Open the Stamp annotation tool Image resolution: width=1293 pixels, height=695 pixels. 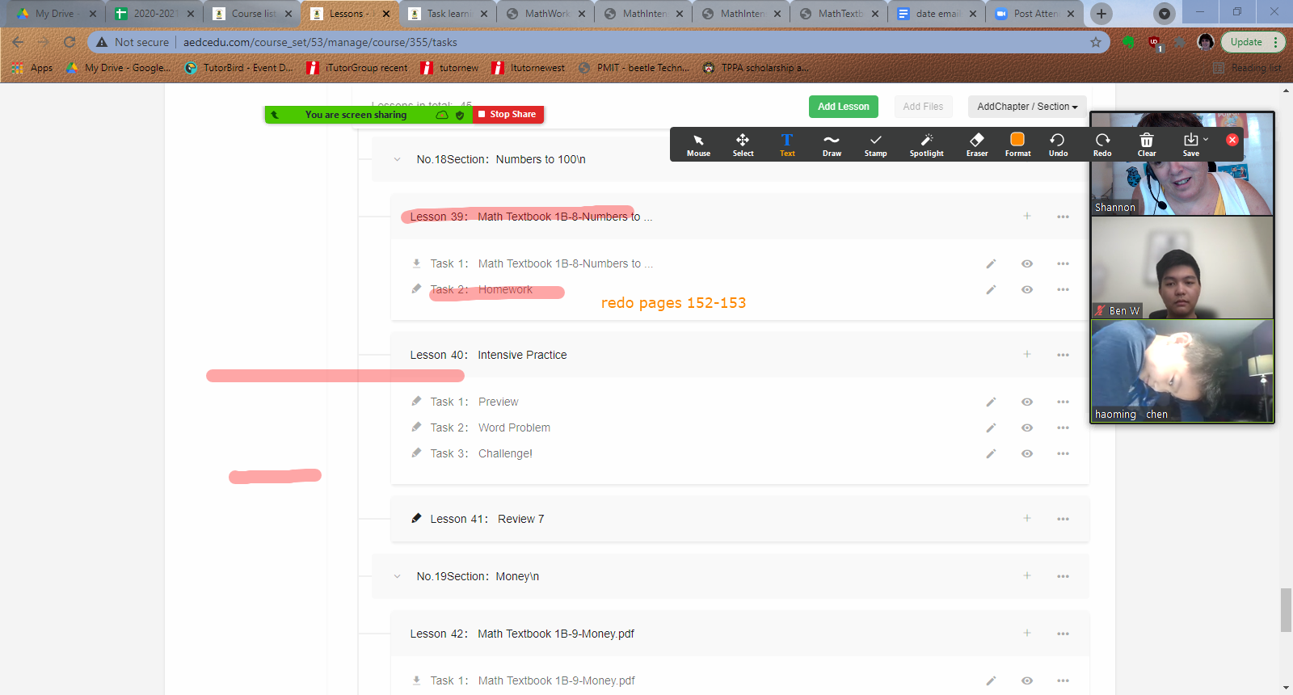875,145
